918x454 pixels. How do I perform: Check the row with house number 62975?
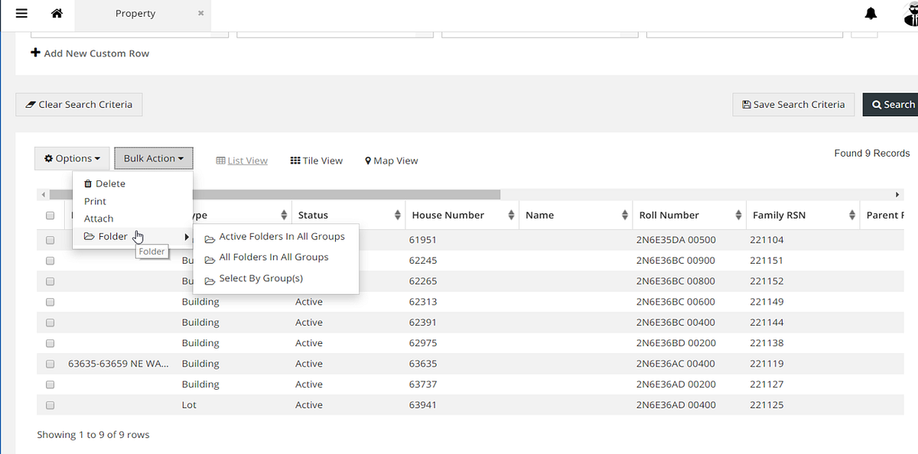point(50,343)
